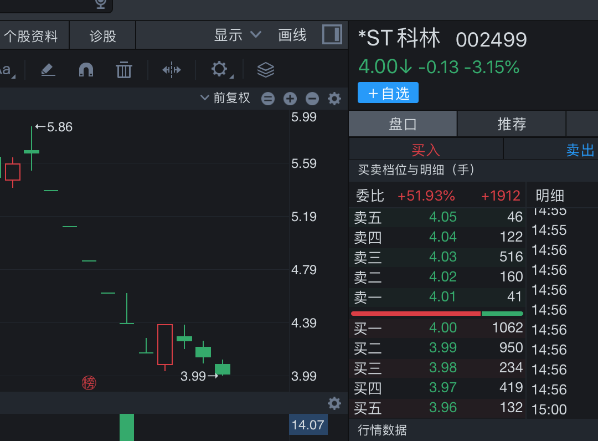Expand the 显示 dropdown
Screen dimensions: 598x441
pyautogui.click(x=237, y=35)
